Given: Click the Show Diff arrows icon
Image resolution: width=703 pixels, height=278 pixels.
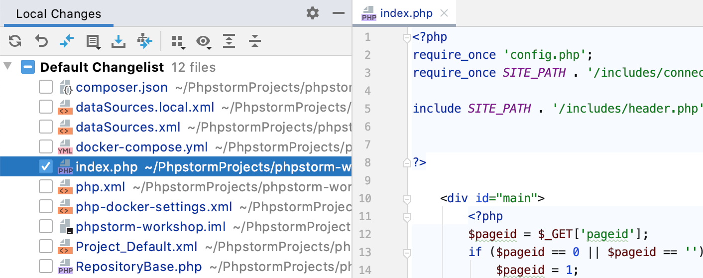Looking at the screenshot, I should click(x=67, y=41).
